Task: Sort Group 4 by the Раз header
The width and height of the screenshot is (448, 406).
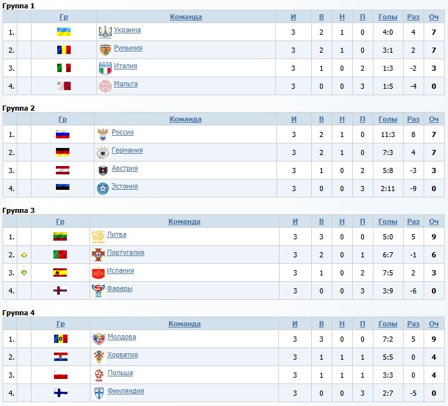Action: point(413,324)
